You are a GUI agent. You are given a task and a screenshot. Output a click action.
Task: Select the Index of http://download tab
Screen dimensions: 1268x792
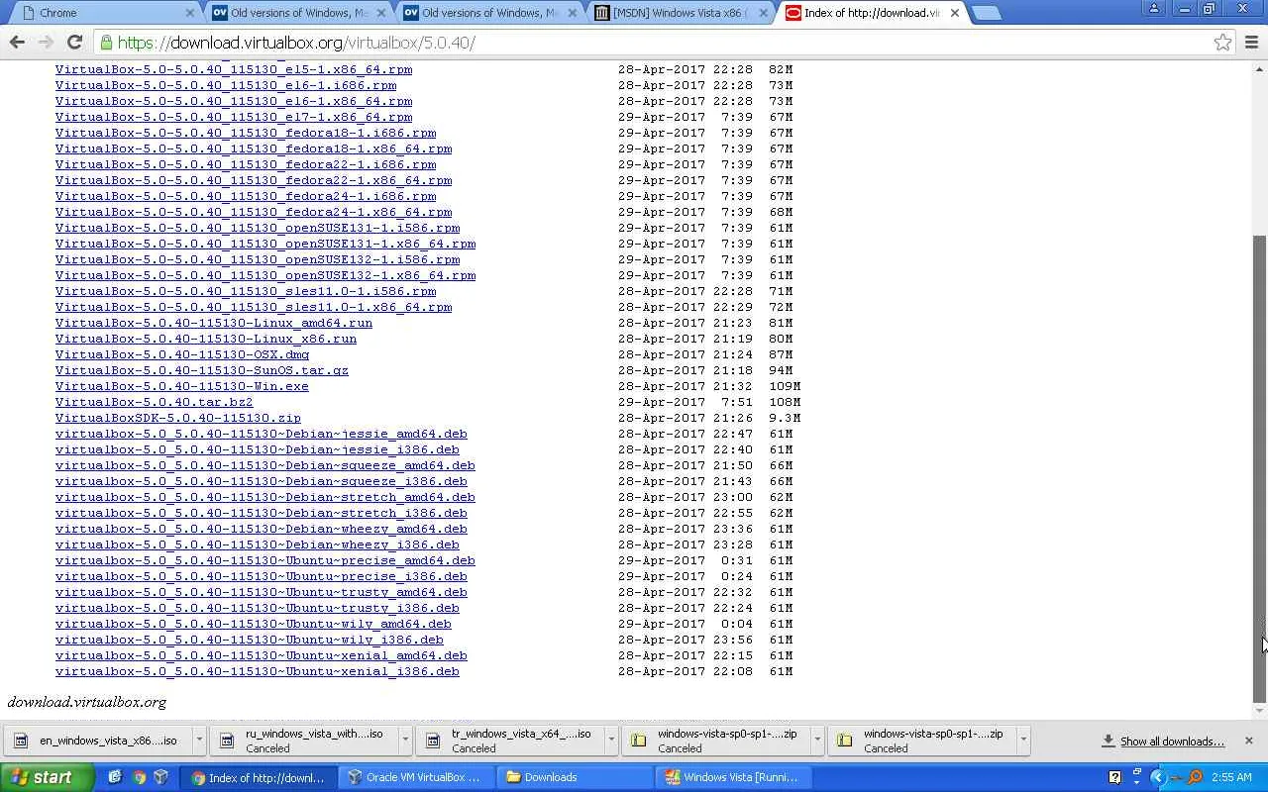pos(874,13)
